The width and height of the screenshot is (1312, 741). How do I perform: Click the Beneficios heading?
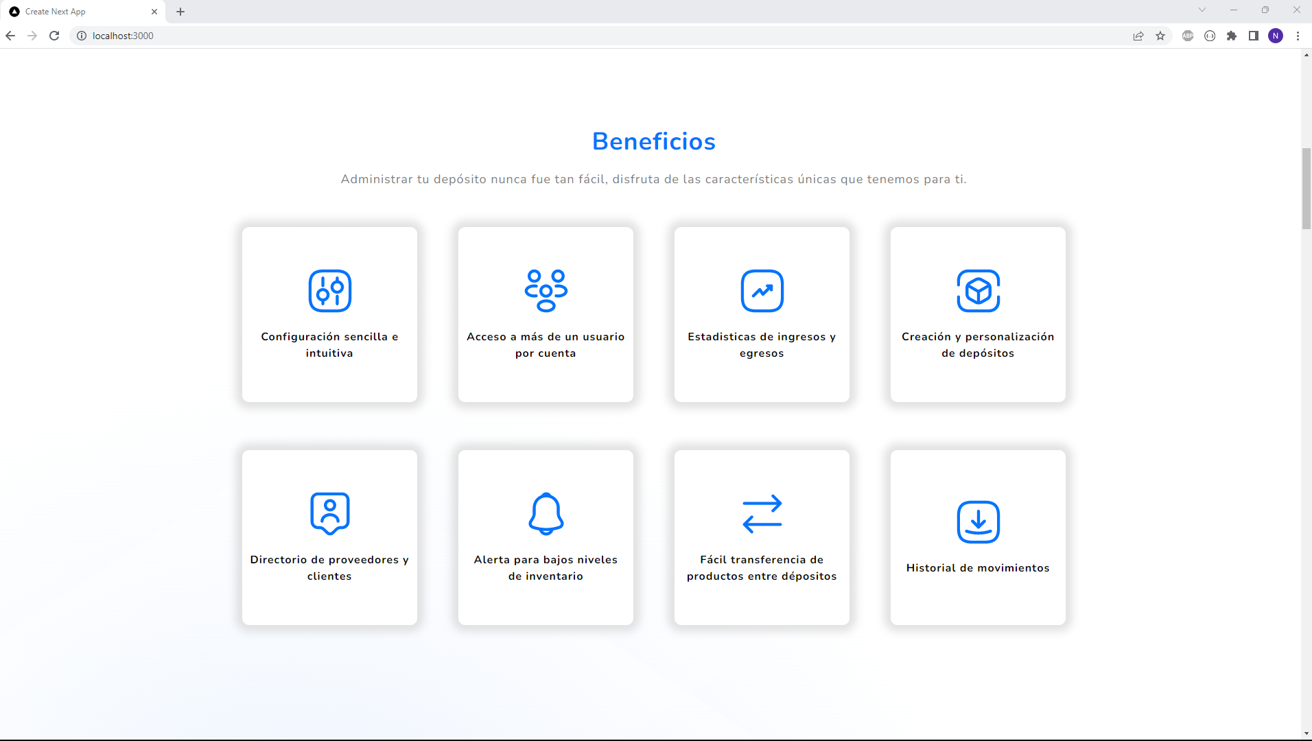pyautogui.click(x=653, y=141)
